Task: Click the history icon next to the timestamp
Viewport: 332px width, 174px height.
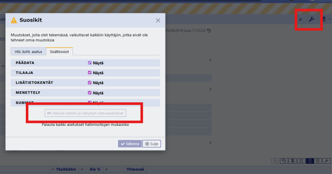Action: tap(209, 31)
